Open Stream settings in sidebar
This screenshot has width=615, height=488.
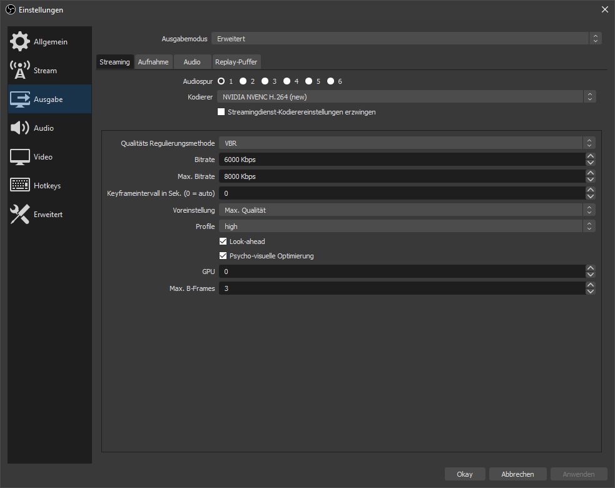(50, 70)
